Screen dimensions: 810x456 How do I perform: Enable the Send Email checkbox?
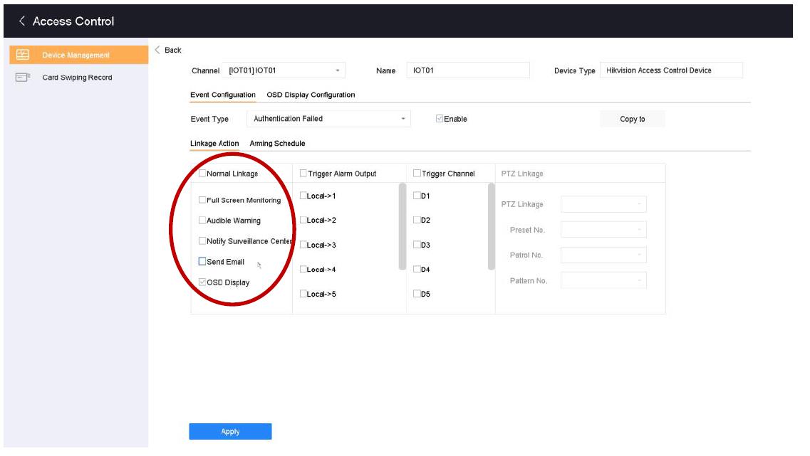(202, 262)
